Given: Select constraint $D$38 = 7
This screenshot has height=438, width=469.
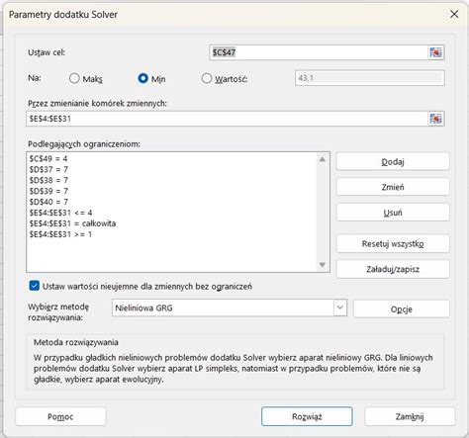Looking at the screenshot, I should tap(48, 180).
